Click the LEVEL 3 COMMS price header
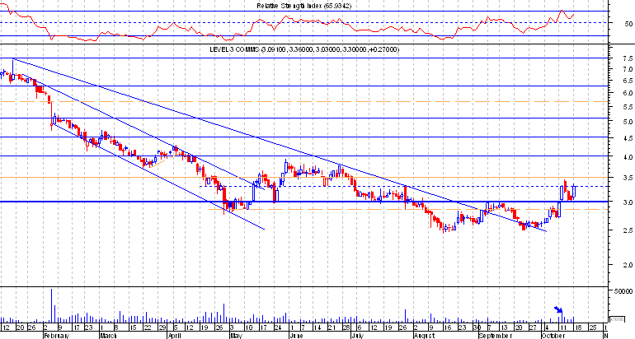Viewport: 635px width, 339px height. tap(304, 49)
